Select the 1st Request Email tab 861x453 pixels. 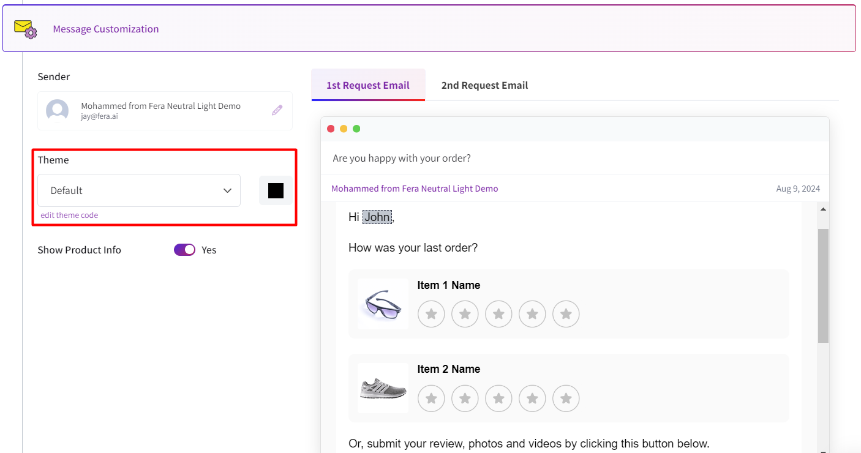click(367, 85)
